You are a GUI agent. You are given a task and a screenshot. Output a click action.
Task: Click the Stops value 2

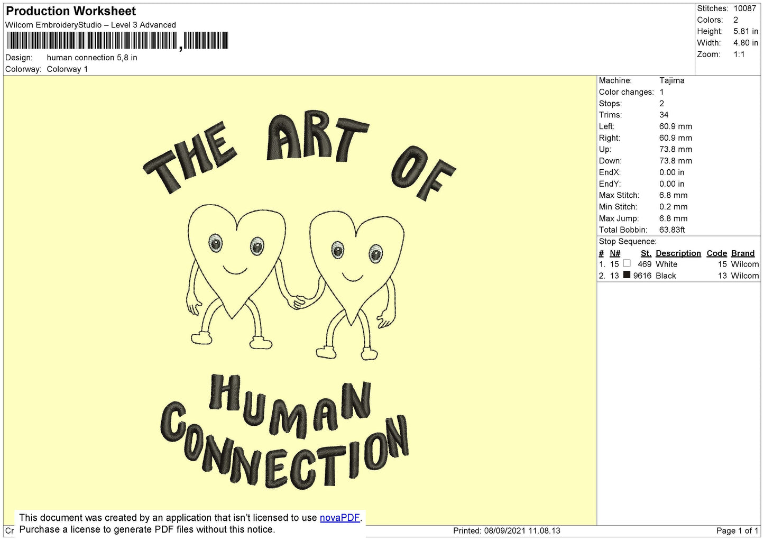click(661, 104)
